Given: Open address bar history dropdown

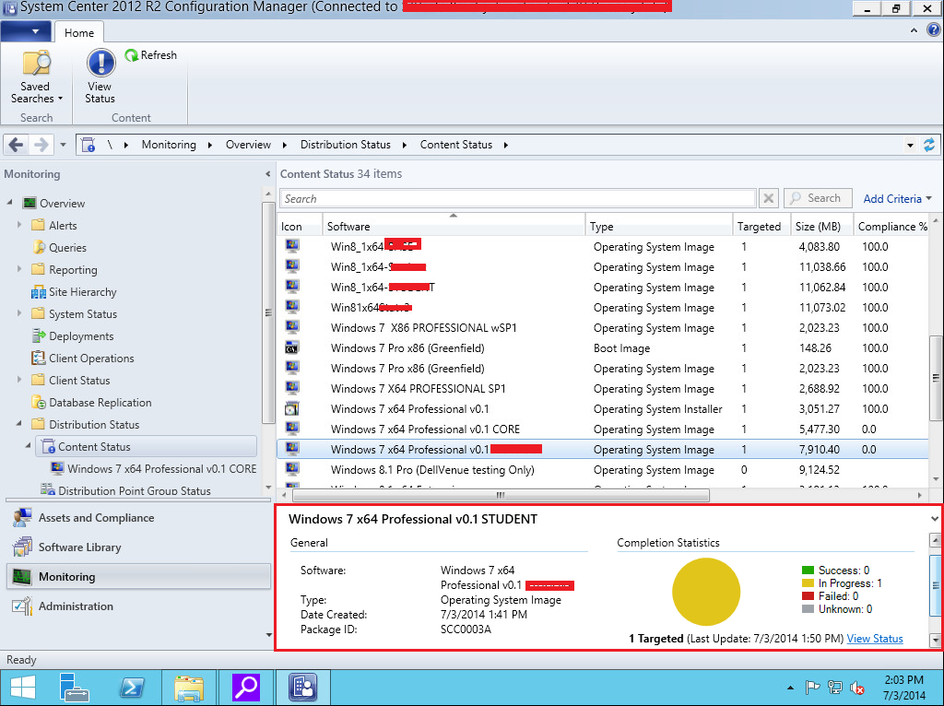Looking at the screenshot, I should [x=910, y=145].
